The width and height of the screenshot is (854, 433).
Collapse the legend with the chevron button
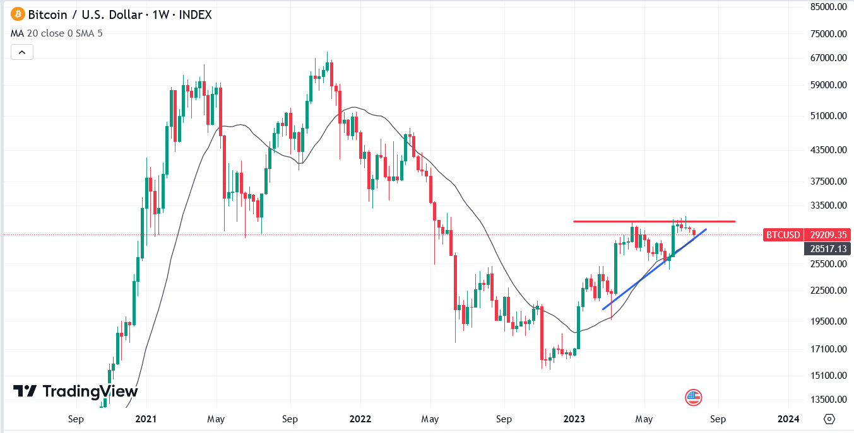(x=22, y=52)
